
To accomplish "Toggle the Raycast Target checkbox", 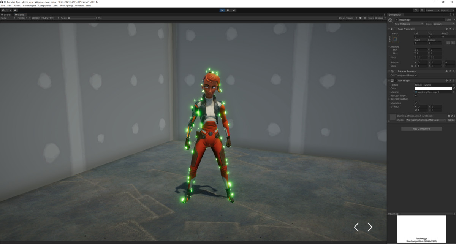I will click(416, 95).
